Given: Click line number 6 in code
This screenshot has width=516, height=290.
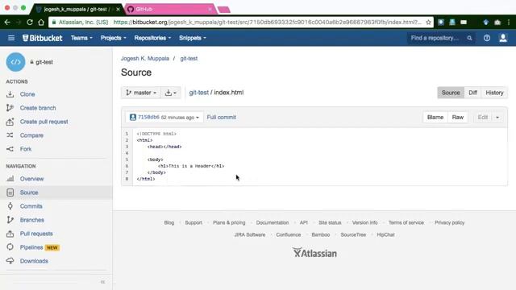Looking at the screenshot, I should point(127,166).
